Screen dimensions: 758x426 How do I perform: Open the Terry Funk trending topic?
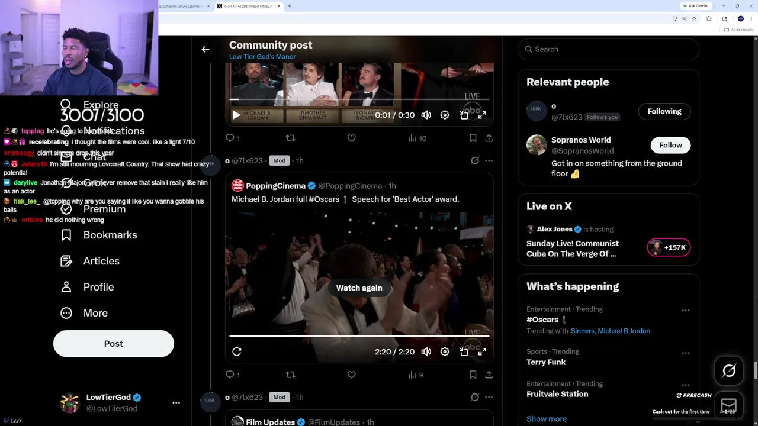(x=546, y=362)
